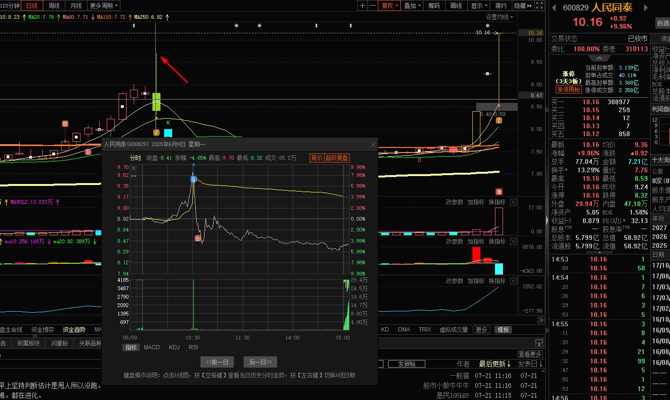
Task: Click the orange T marker on the latest candlestick
Action: click(x=499, y=121)
